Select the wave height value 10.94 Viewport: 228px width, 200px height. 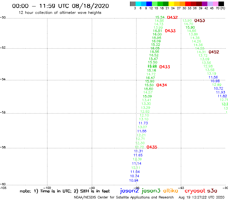pyautogui.click(x=134, y=180)
